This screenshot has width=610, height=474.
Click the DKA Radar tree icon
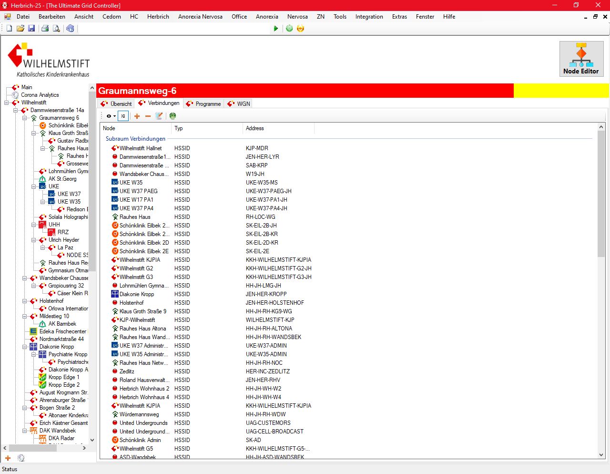tap(43, 438)
